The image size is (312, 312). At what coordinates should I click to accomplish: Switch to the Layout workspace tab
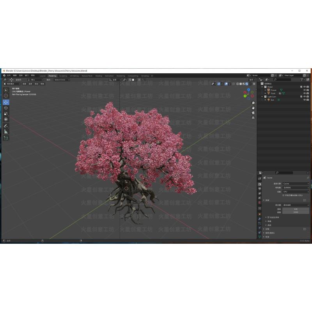tap(43, 76)
